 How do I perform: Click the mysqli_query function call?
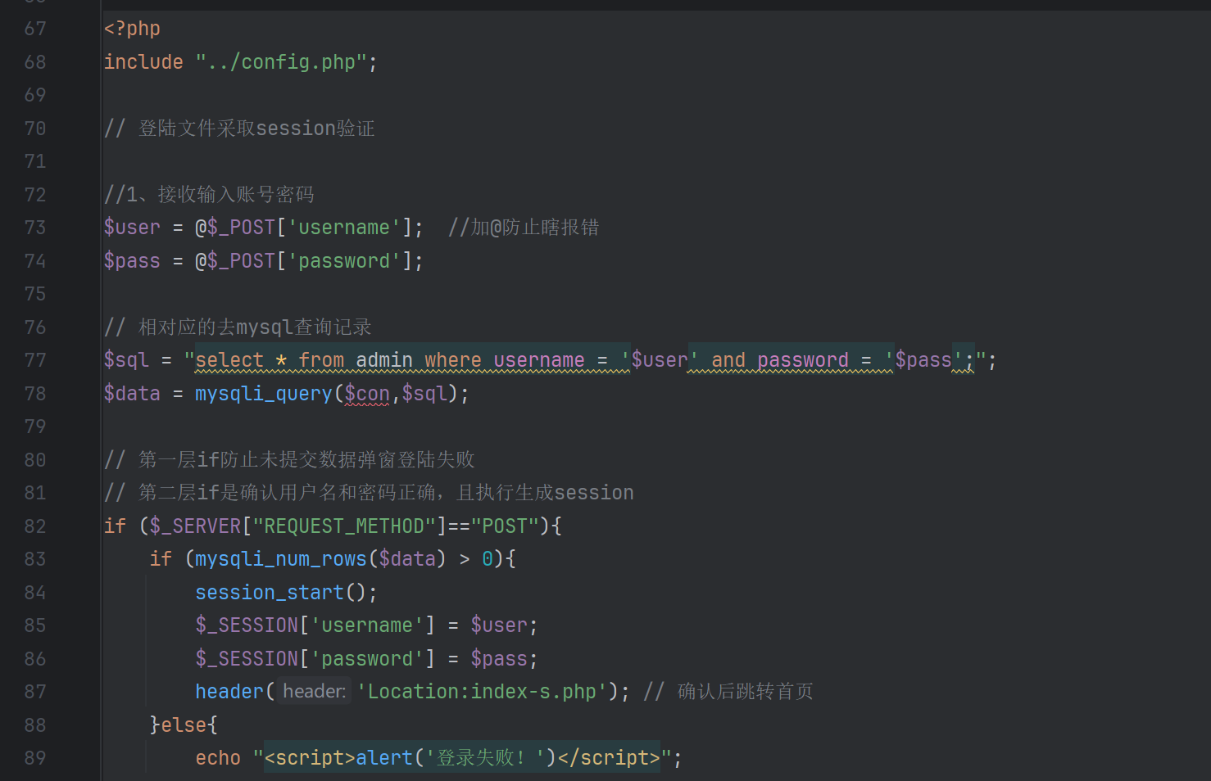tap(264, 394)
